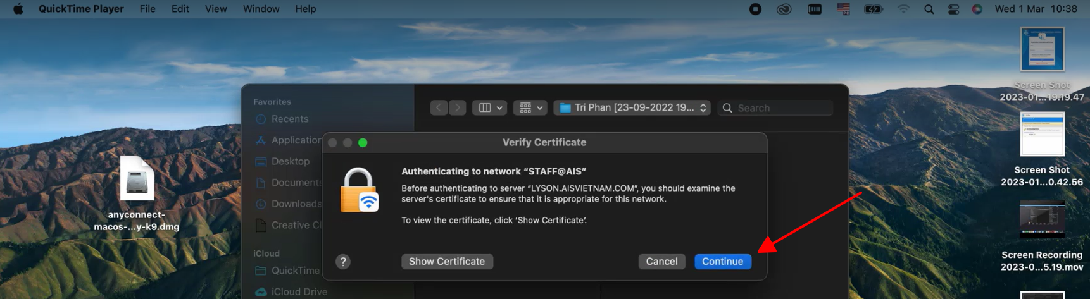Image resolution: width=1090 pixels, height=299 pixels.
Task: Open Control Center in menu bar
Action: (x=953, y=9)
